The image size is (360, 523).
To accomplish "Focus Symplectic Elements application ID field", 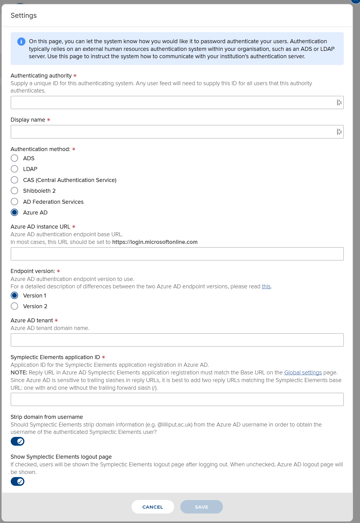I will 177,400.
